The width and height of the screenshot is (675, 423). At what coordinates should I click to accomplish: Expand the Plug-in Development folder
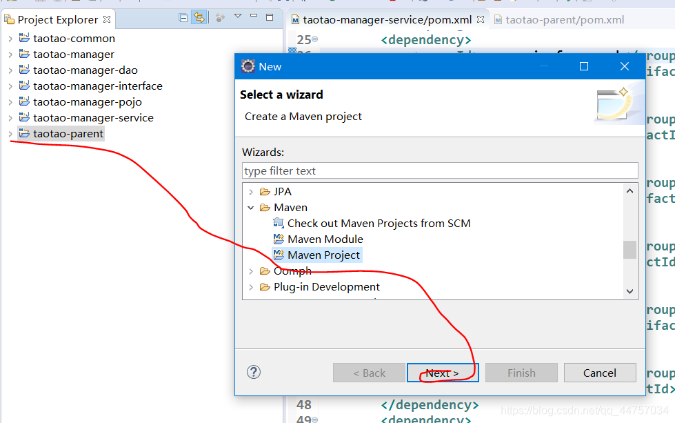point(251,287)
